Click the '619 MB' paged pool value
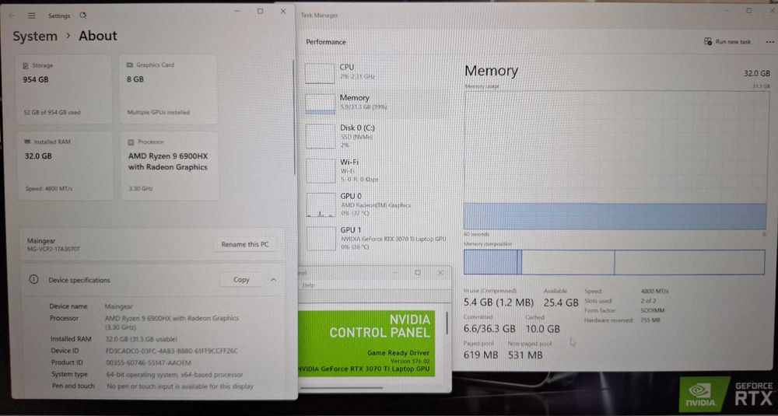This screenshot has height=416, width=778. [481, 355]
